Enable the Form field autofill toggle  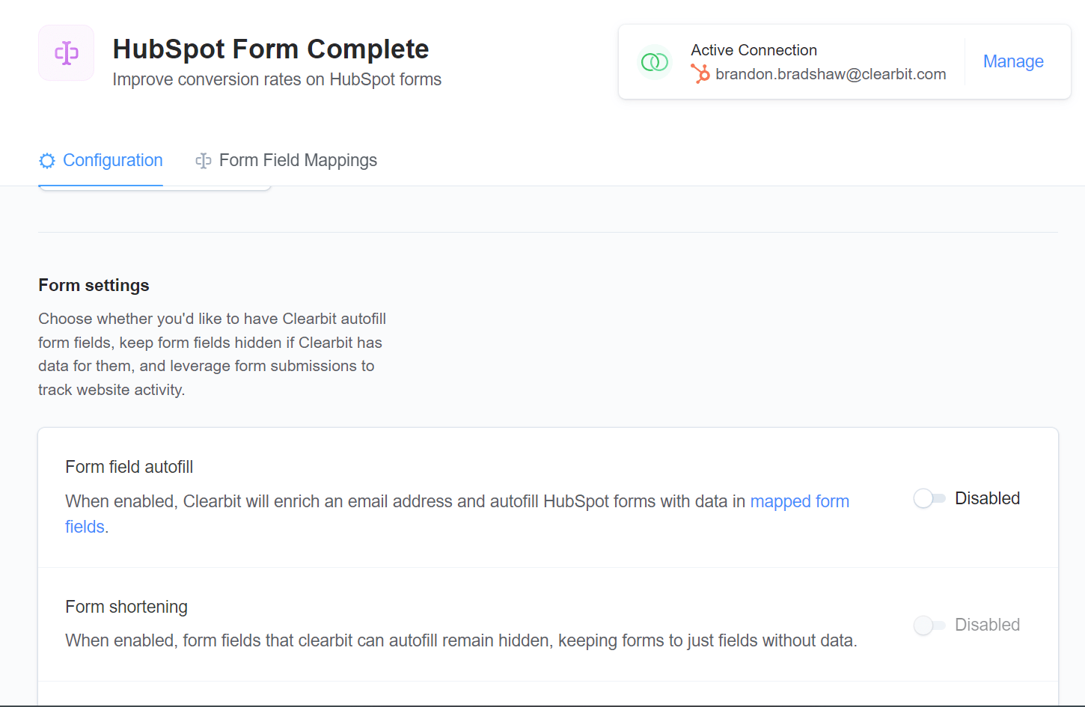929,498
